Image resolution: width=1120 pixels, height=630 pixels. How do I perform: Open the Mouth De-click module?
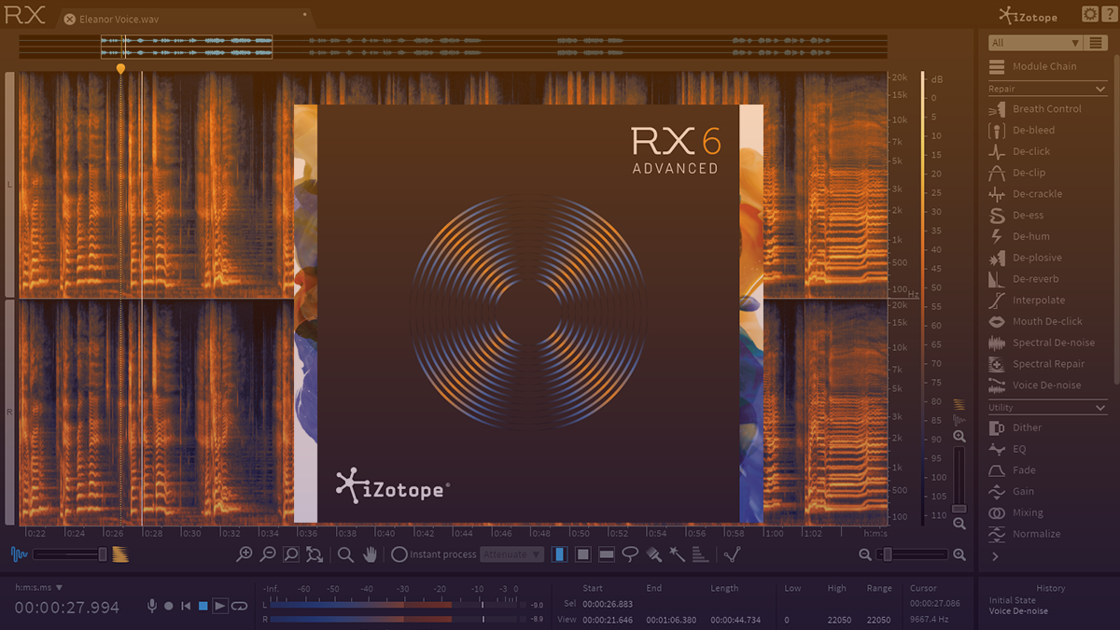click(x=1045, y=321)
